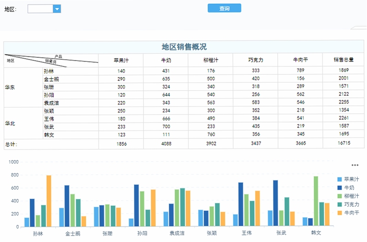This screenshot has height=242, width=367.
Task: Click 王伟's 销售总量 value 2261
Action: (x=344, y=118)
